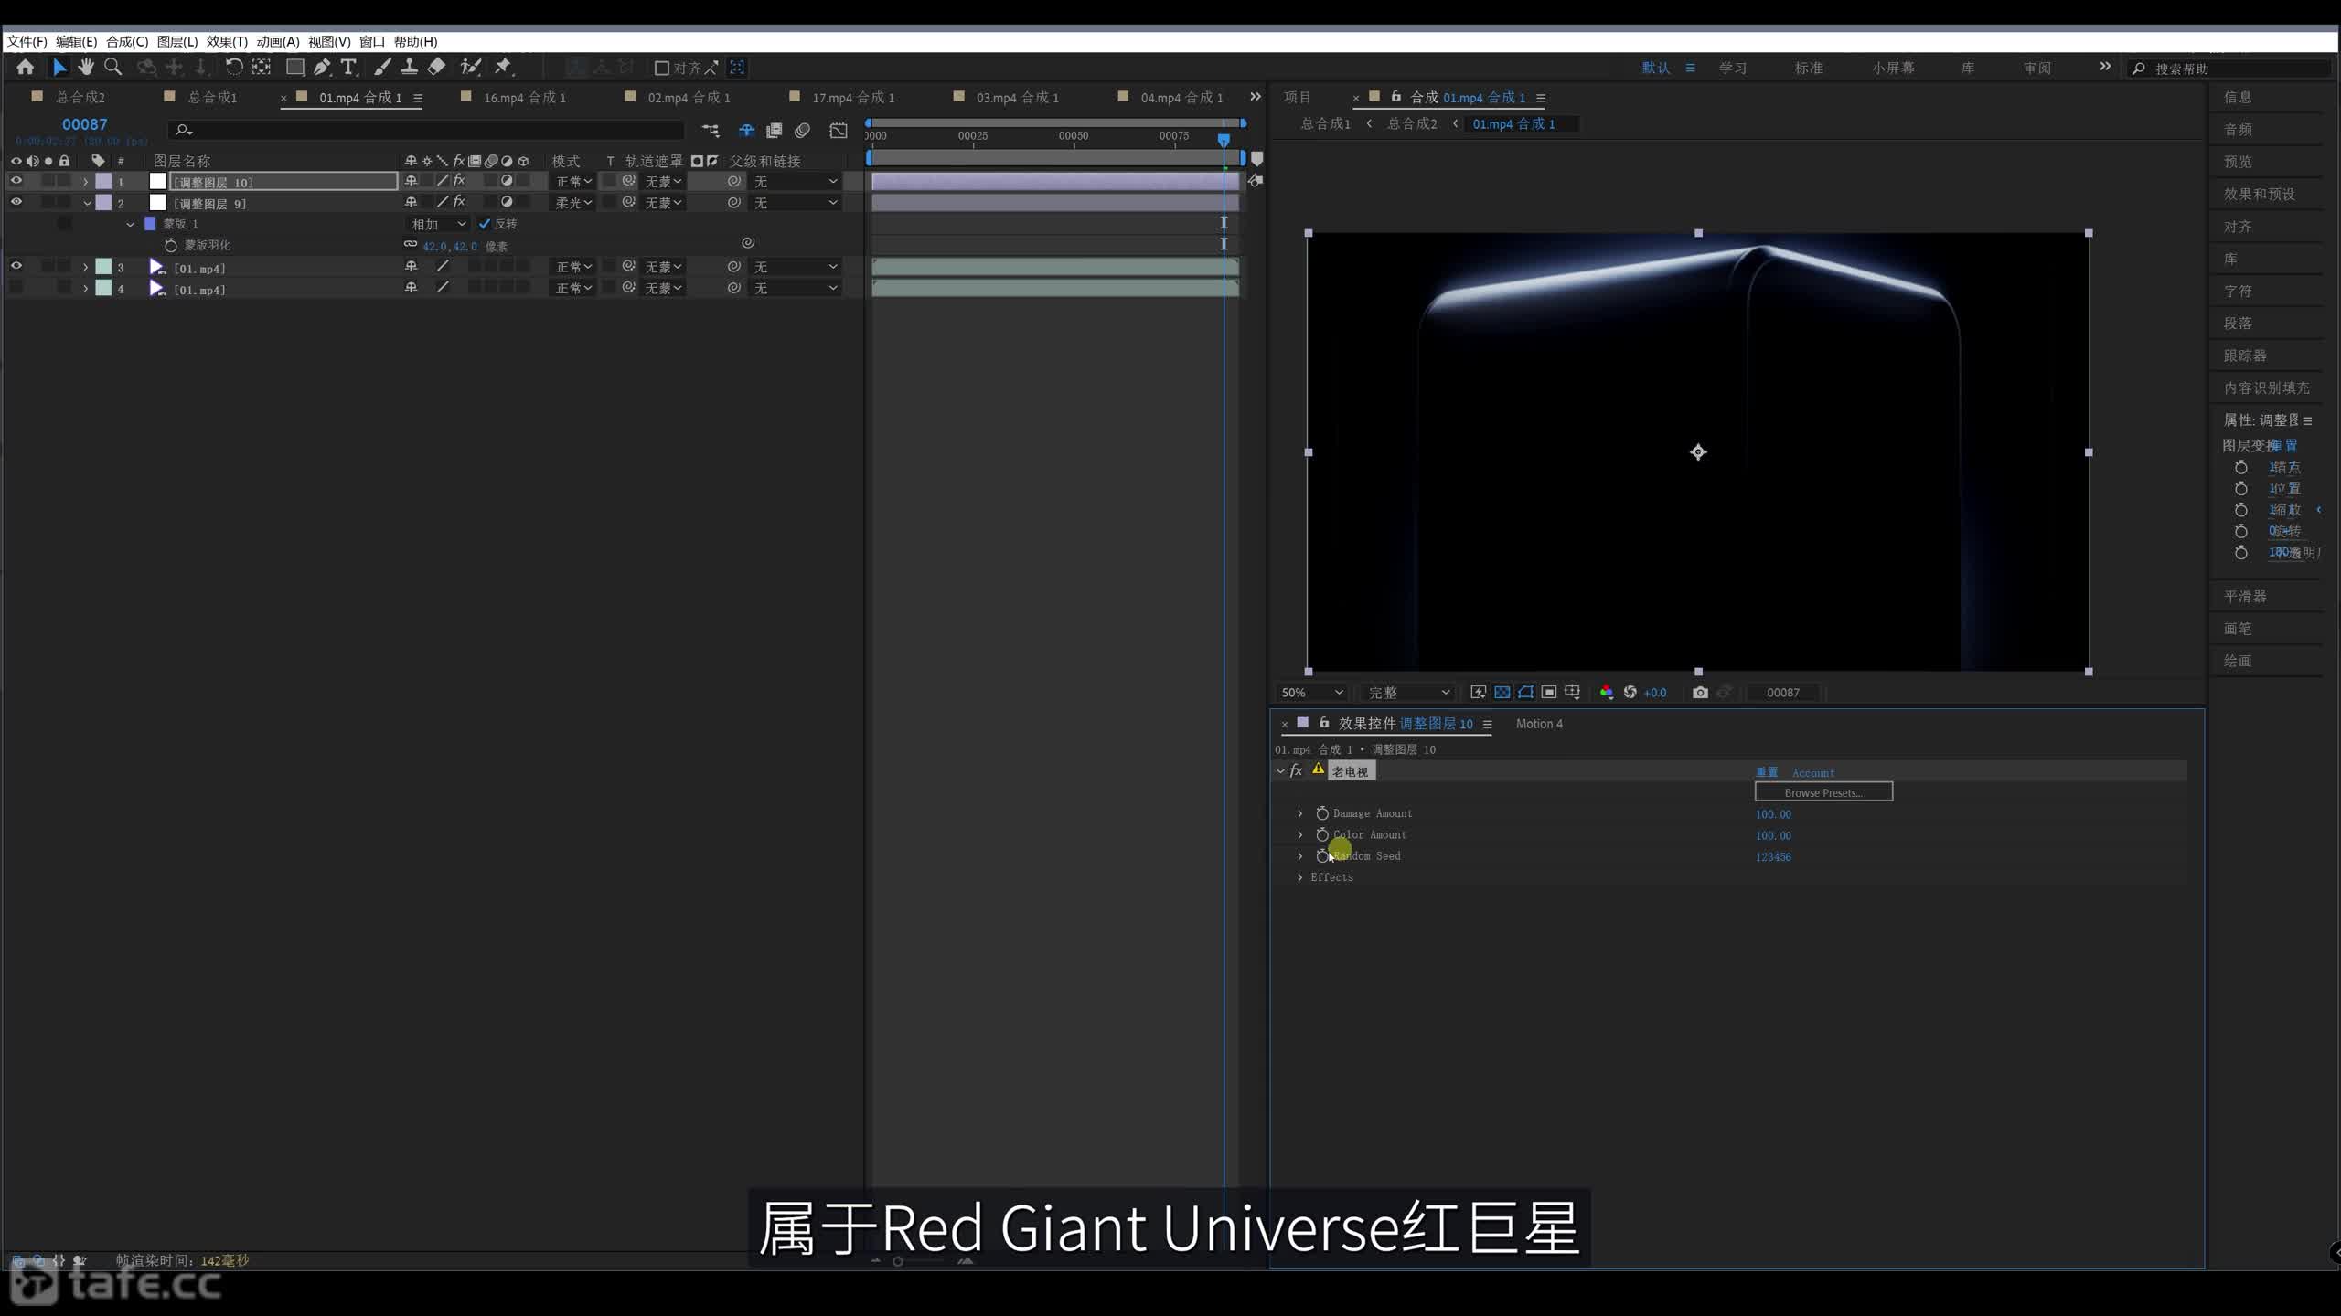Screen dimensions: 2341x1316
Task: Toggle visibility of layer 3 01.mp4
Action: tap(16, 266)
